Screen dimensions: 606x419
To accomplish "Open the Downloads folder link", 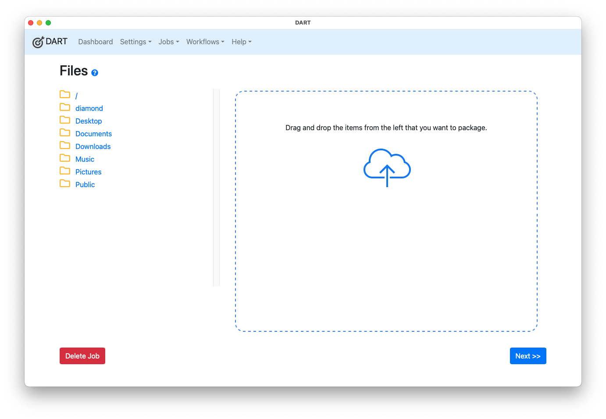I will coord(93,146).
